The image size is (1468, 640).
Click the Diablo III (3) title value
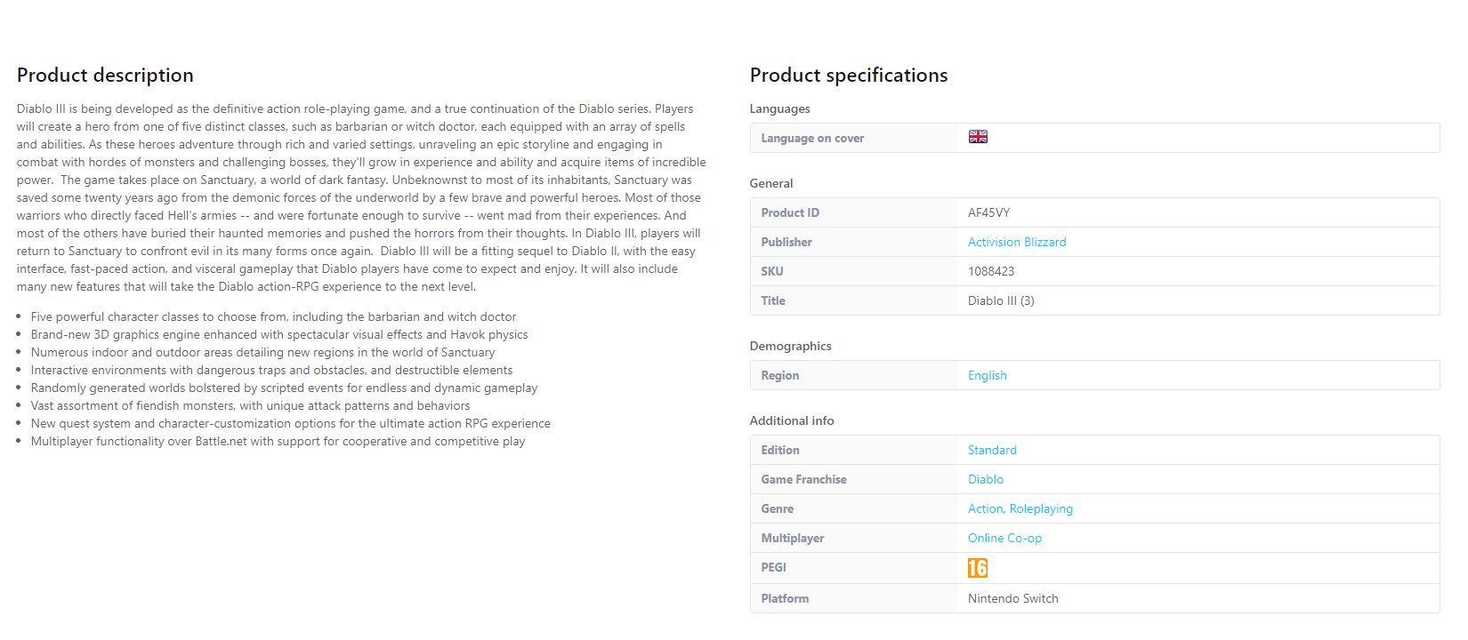coord(1001,300)
